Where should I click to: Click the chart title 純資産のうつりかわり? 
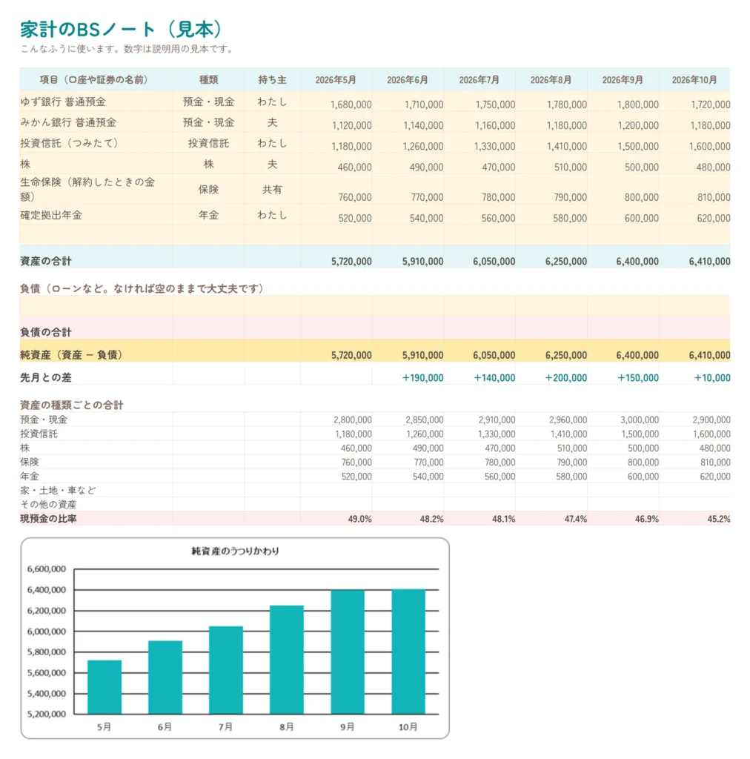(x=235, y=551)
